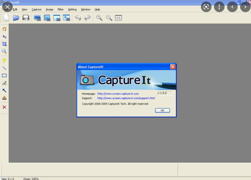Select the magnifier tool in side toolbar
Viewport: 251px width, 180px height.
pos(4,51)
